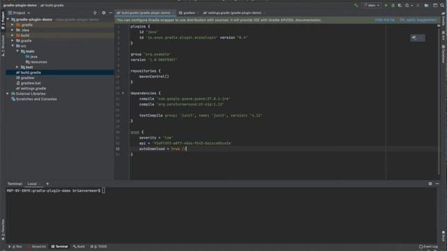The image size is (447, 251).
Task: Switch to the build.gradle editor tab
Action: click(x=145, y=13)
